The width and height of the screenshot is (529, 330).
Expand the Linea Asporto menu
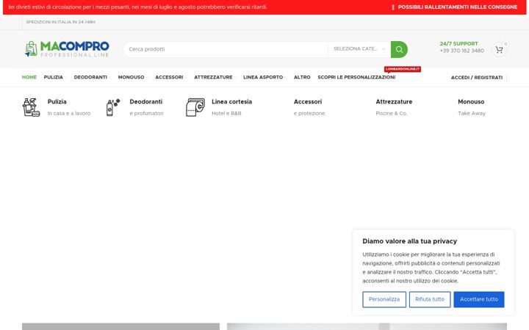(263, 77)
